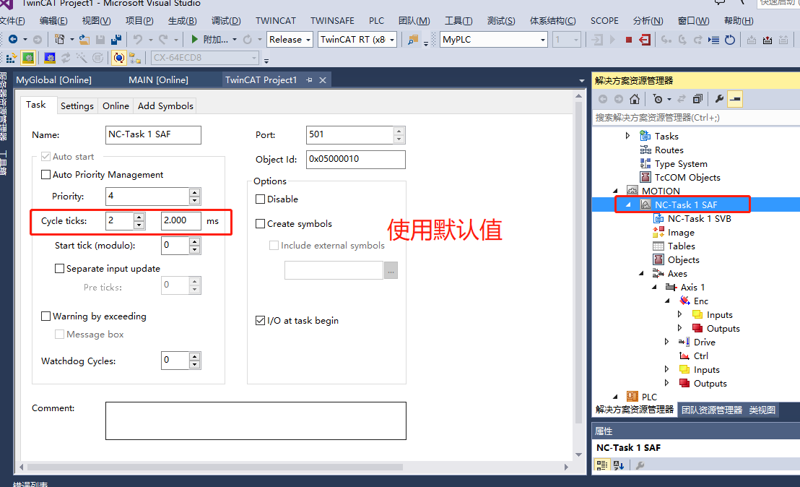Increment the Cycle ticks spinner up
This screenshot has height=487, width=800.
(139, 217)
